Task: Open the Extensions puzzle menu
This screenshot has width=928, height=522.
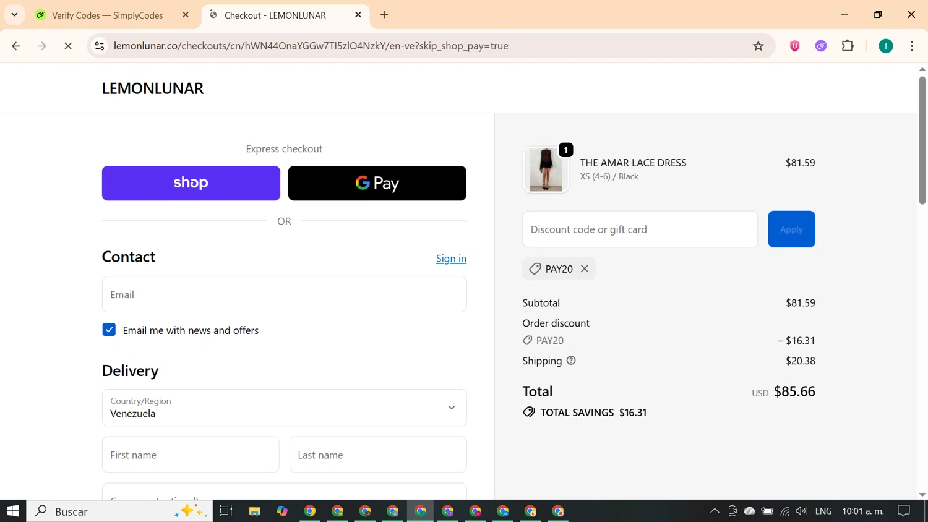Action: [848, 46]
